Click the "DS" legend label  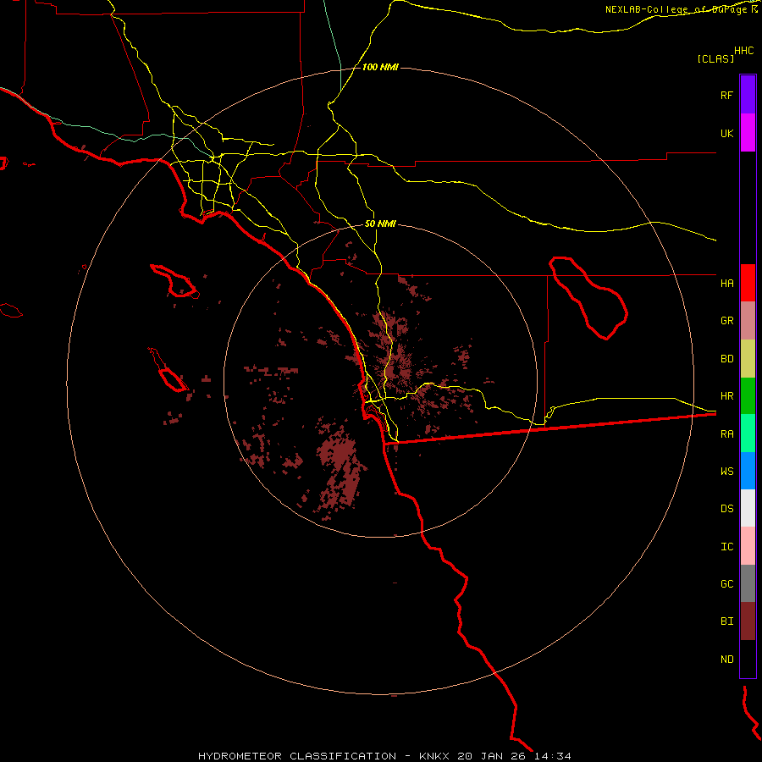(726, 508)
